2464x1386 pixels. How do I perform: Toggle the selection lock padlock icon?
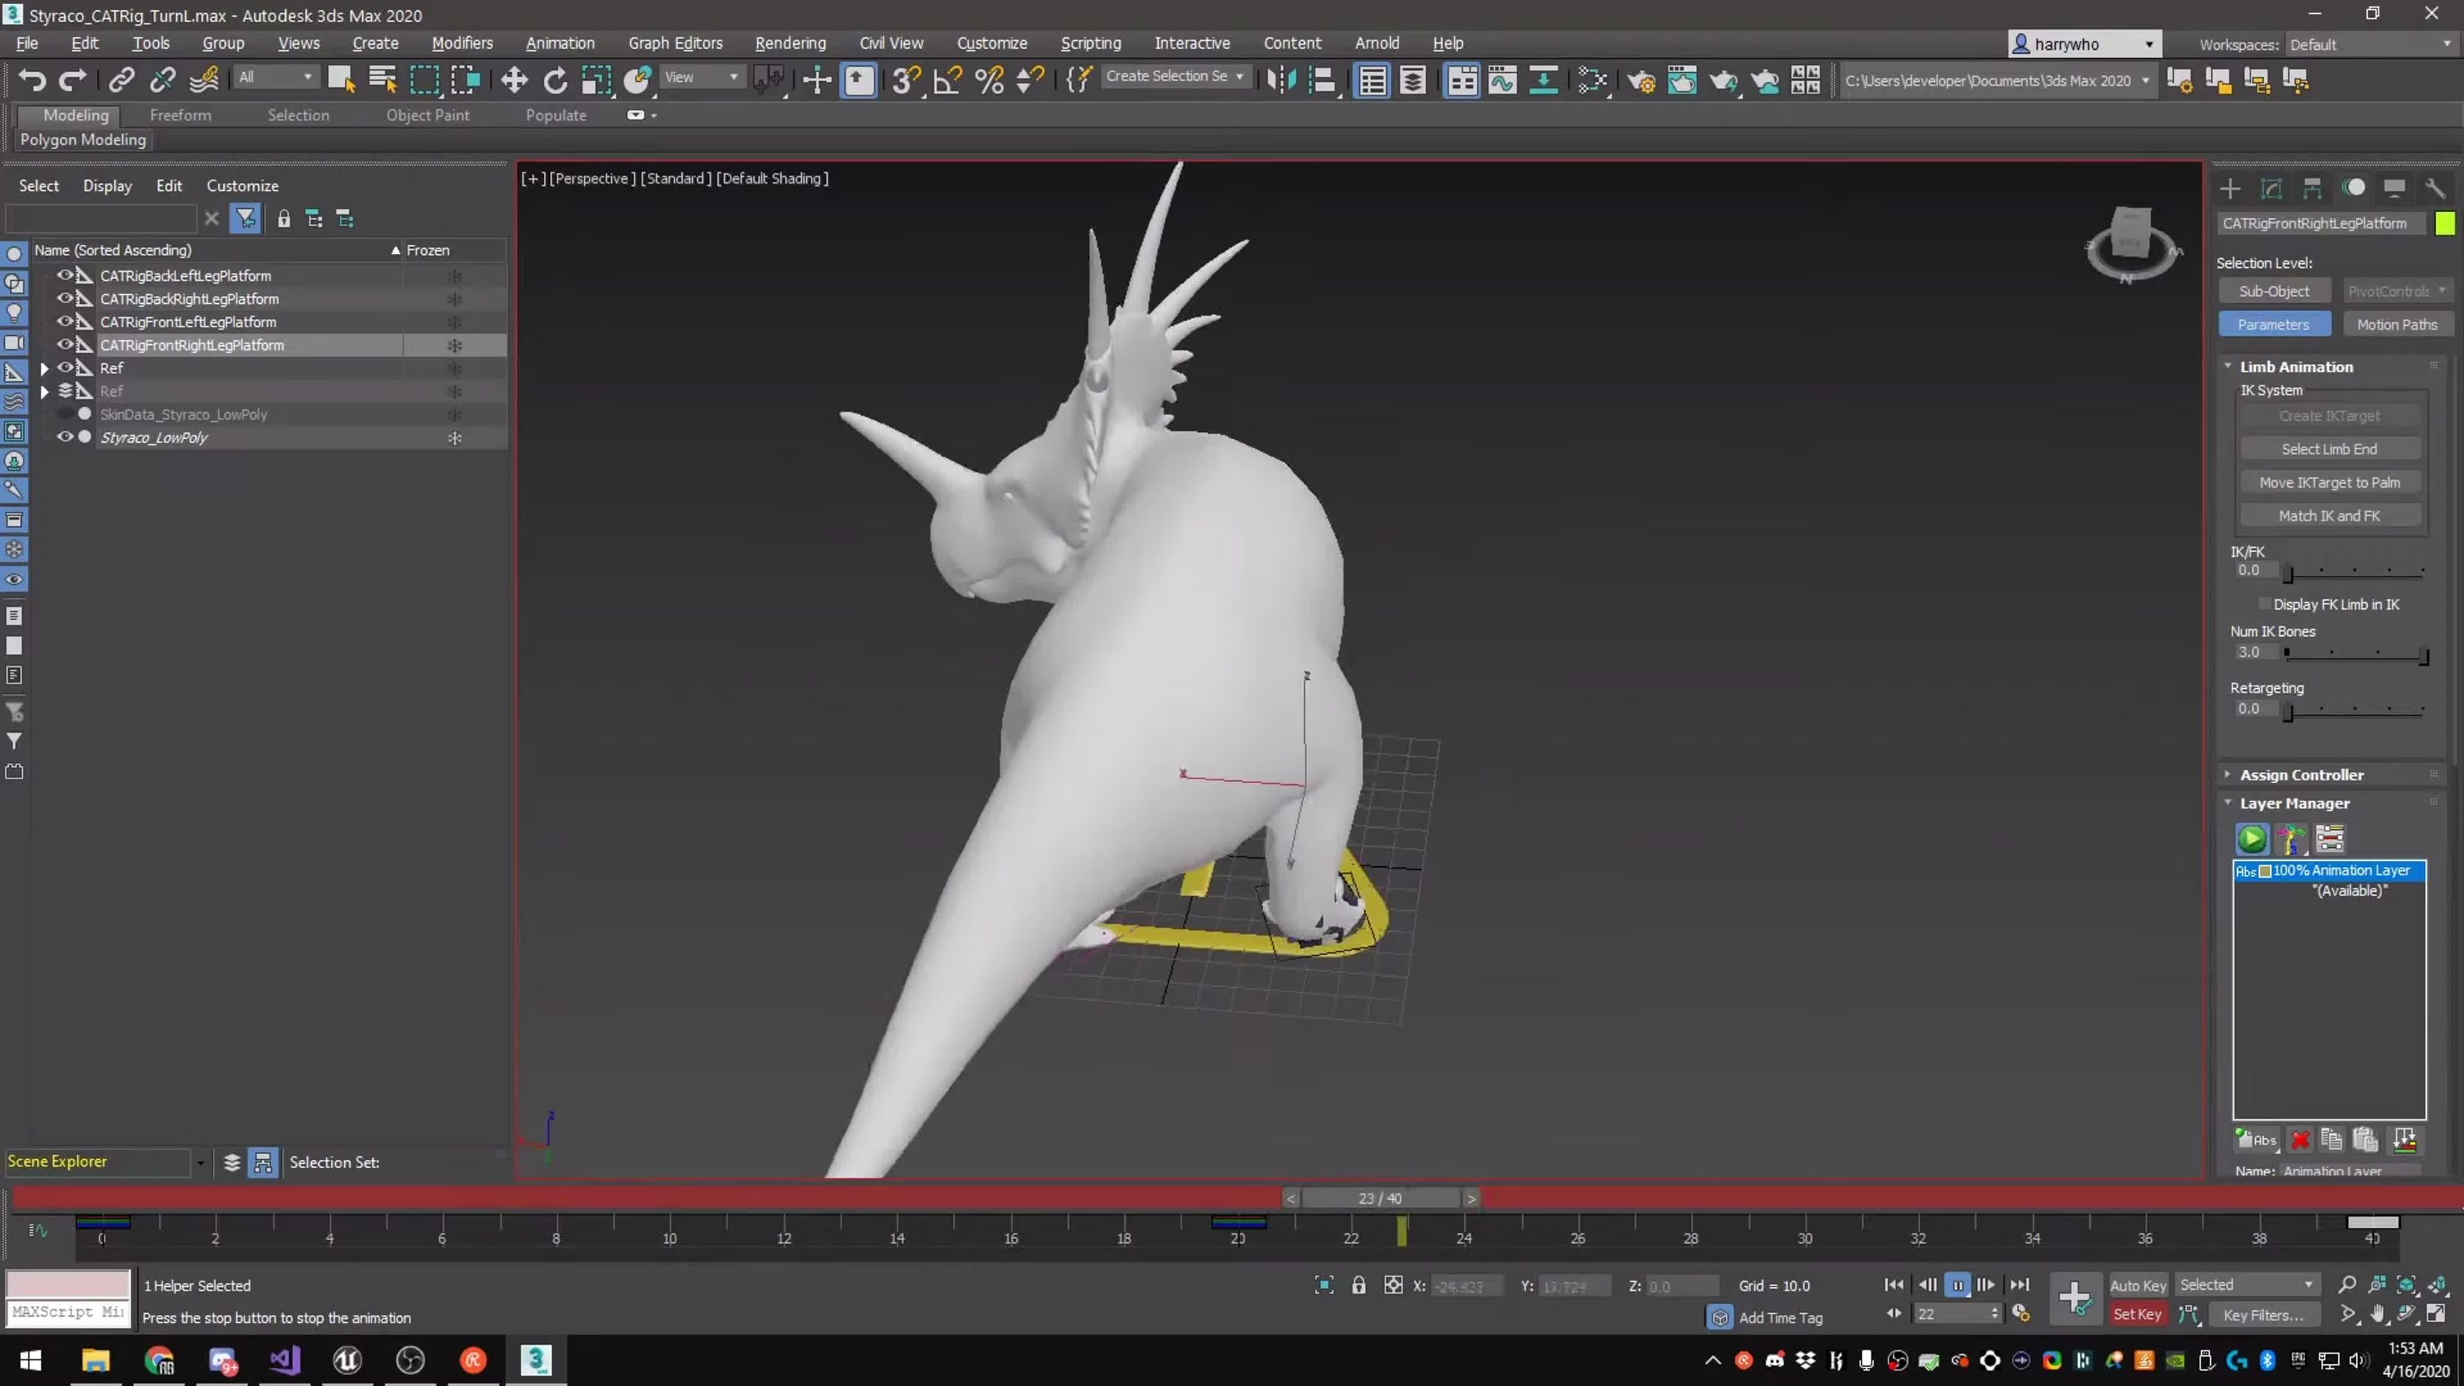[x=1358, y=1286]
